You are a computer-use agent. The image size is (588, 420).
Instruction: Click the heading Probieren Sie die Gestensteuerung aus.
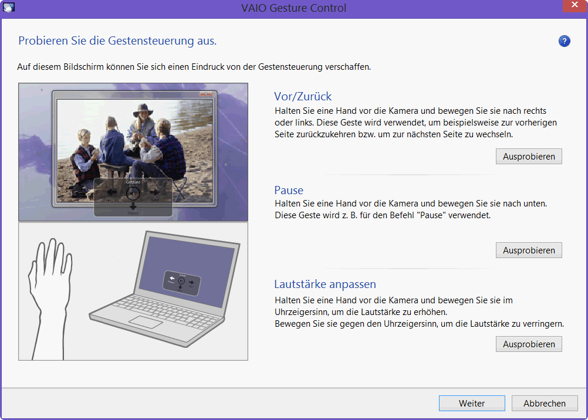(117, 40)
